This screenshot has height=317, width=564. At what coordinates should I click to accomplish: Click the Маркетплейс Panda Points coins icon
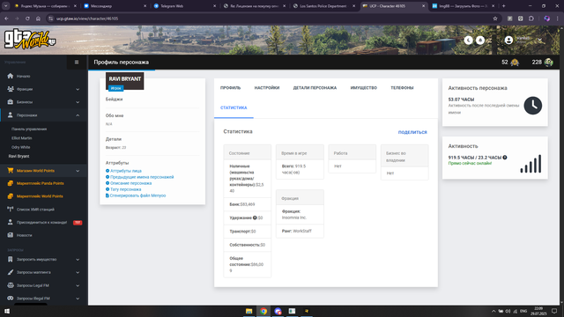[10, 183]
